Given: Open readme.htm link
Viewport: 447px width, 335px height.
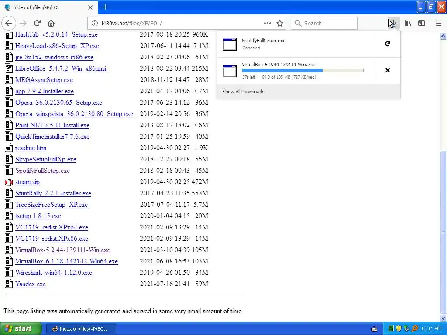Looking at the screenshot, I should [x=31, y=148].
